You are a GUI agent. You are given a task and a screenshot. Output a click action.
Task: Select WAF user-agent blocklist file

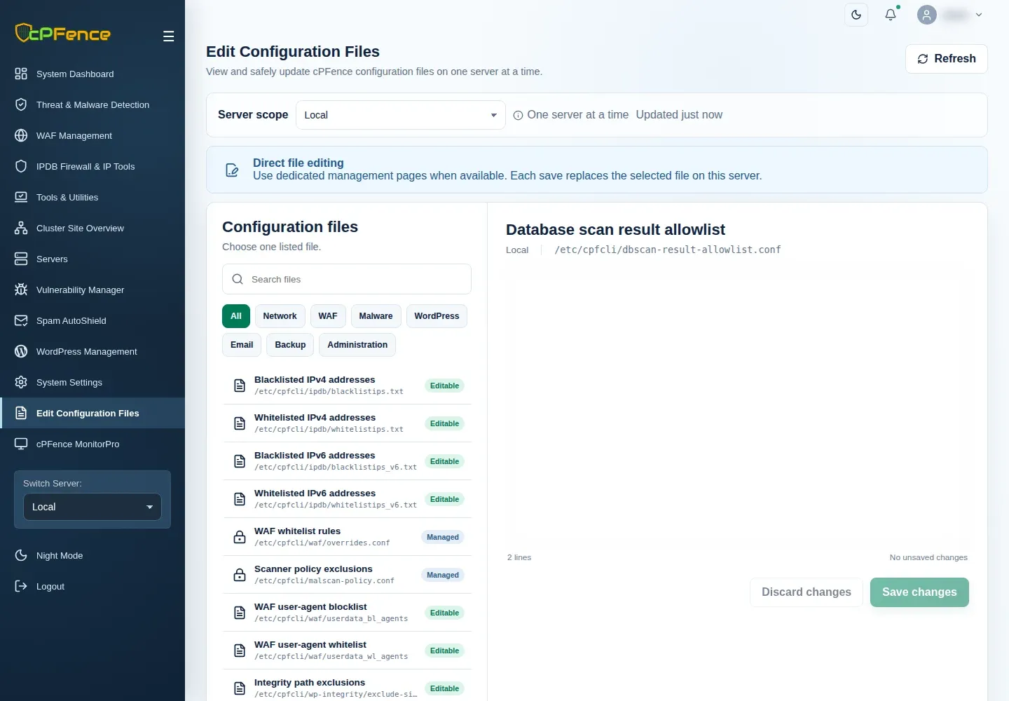tap(347, 613)
